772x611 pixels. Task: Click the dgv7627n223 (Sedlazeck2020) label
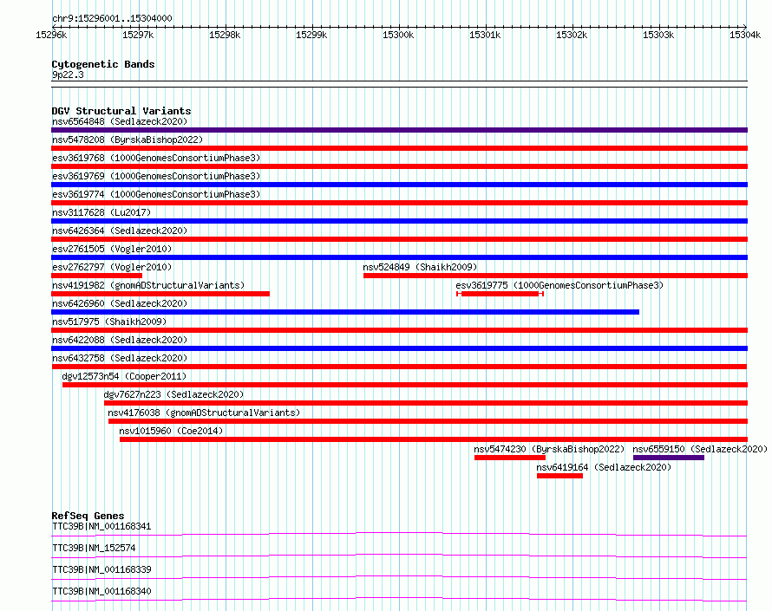173,394
